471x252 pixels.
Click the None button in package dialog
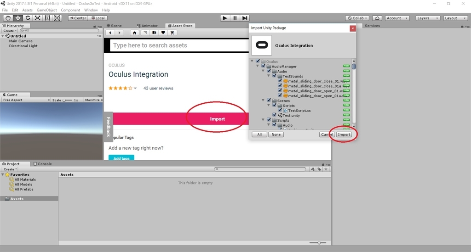[x=276, y=134]
